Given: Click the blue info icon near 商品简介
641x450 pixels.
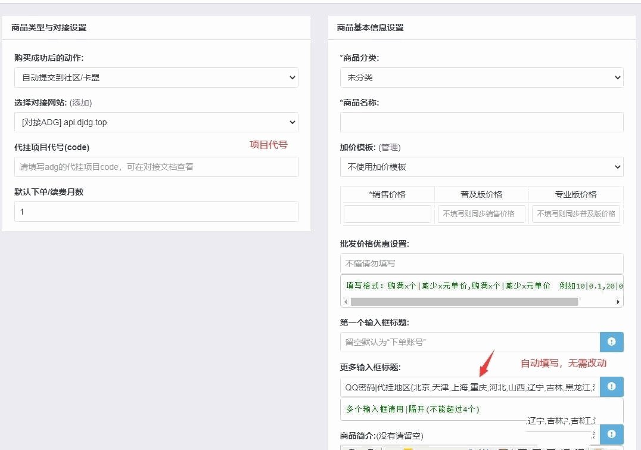Looking at the screenshot, I should pyautogui.click(x=611, y=435).
